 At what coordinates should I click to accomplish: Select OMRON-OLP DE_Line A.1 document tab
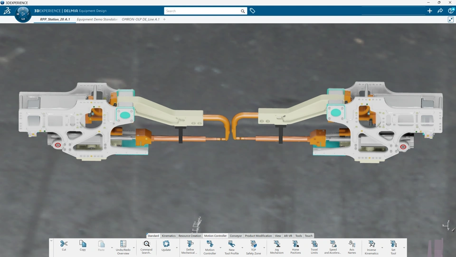tap(141, 19)
